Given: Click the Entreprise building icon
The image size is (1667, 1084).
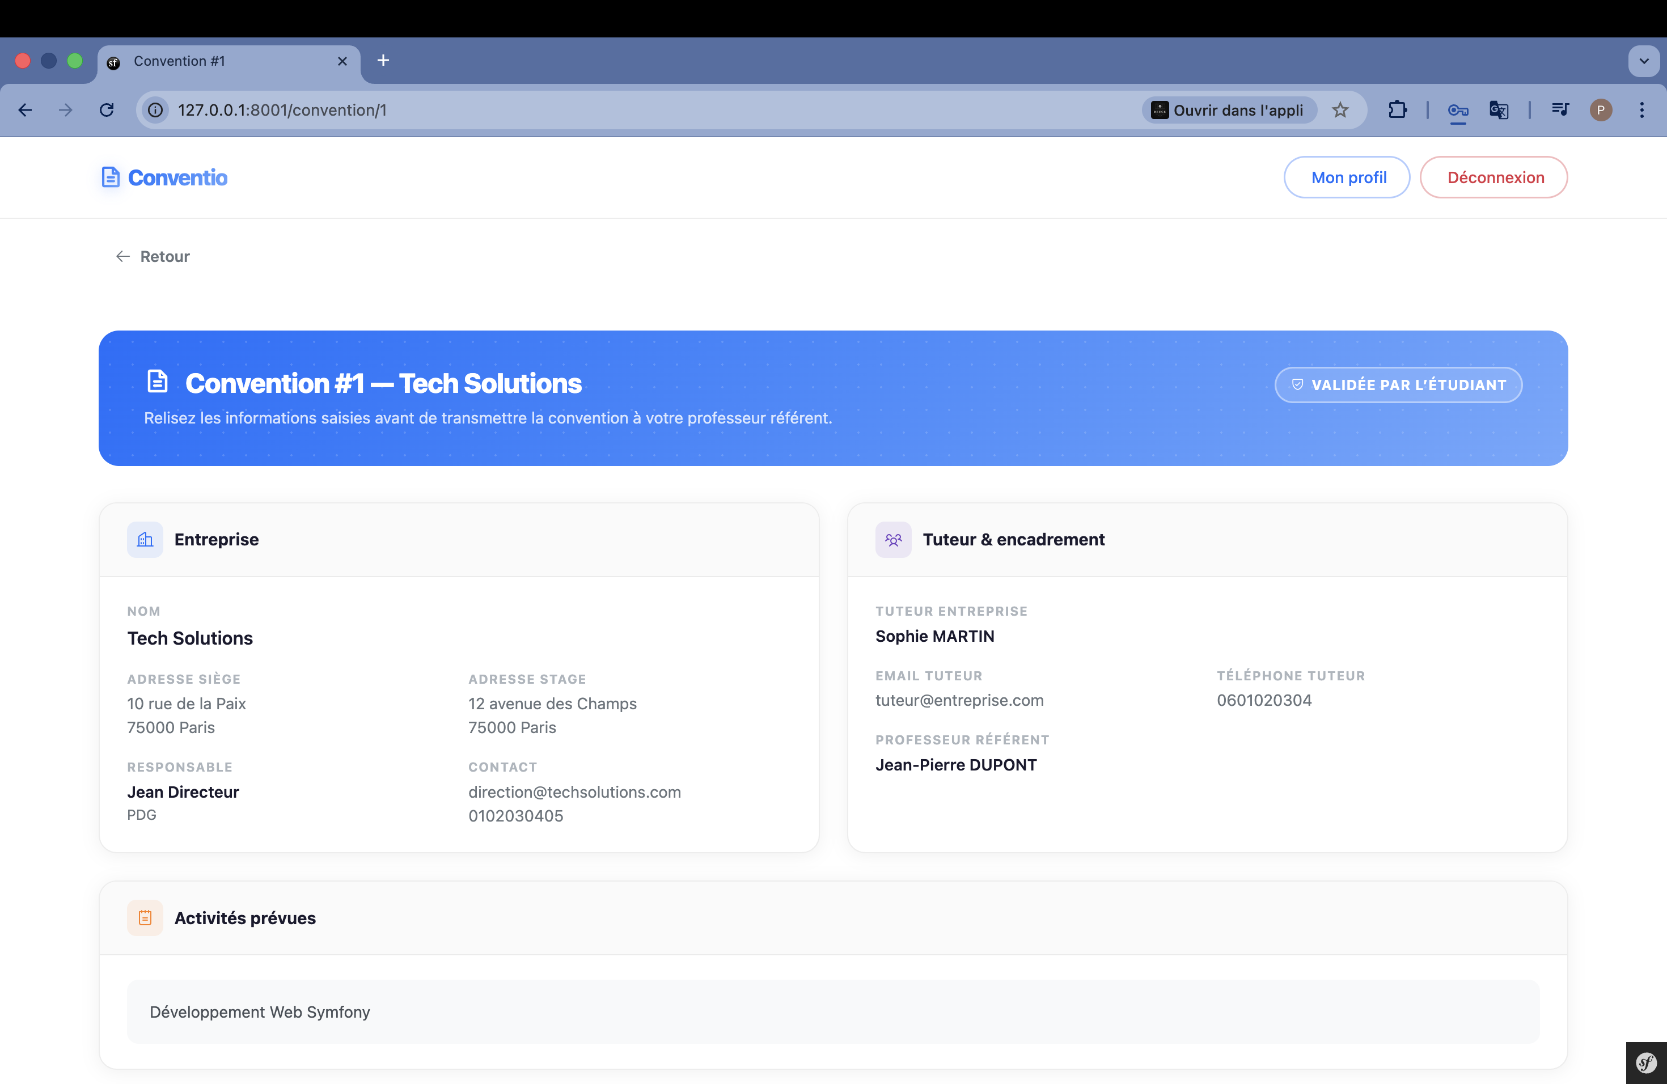Looking at the screenshot, I should (145, 539).
